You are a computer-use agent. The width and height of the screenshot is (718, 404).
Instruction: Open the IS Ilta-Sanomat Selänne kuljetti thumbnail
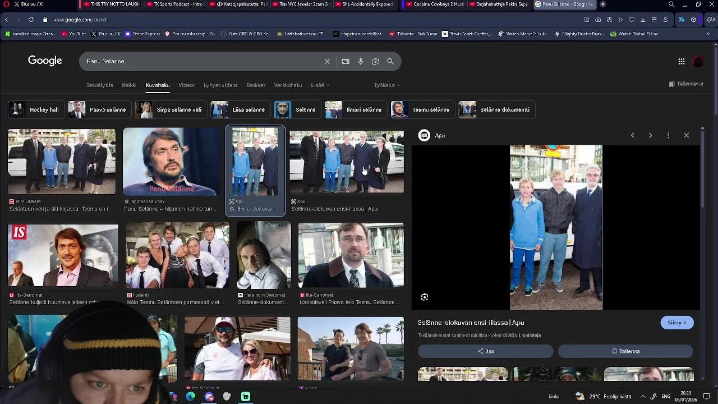coord(63,256)
